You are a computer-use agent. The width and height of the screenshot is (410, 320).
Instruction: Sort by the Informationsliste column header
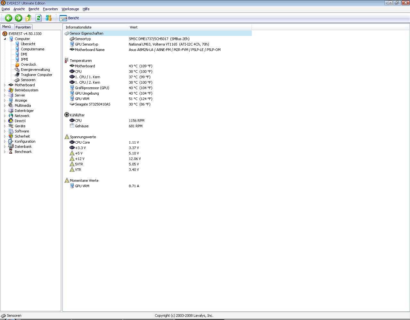pyautogui.click(x=95, y=27)
